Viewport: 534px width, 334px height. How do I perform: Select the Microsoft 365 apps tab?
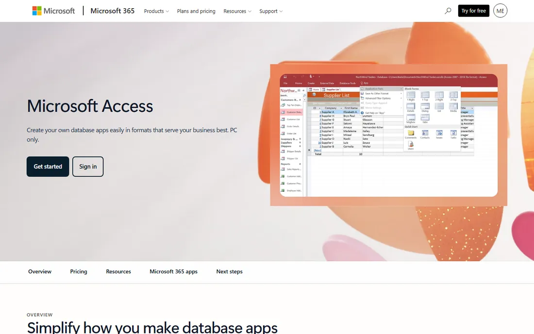pyautogui.click(x=174, y=272)
